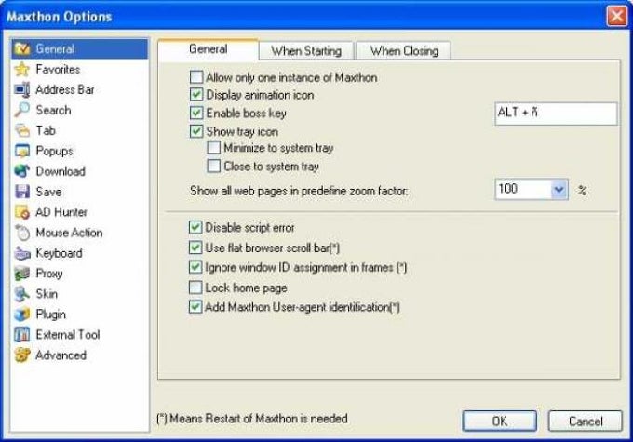
Task: Click the boss key hotkey field
Action: [556, 114]
